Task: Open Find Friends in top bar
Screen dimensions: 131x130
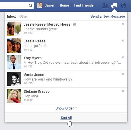Action: [84, 5]
